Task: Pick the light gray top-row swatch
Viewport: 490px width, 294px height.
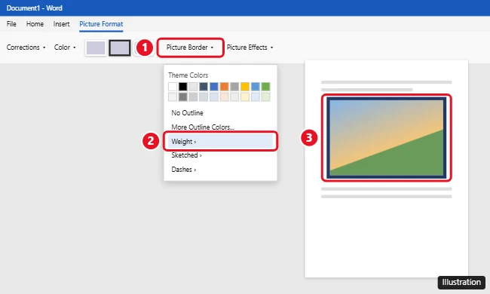Action: coord(193,87)
